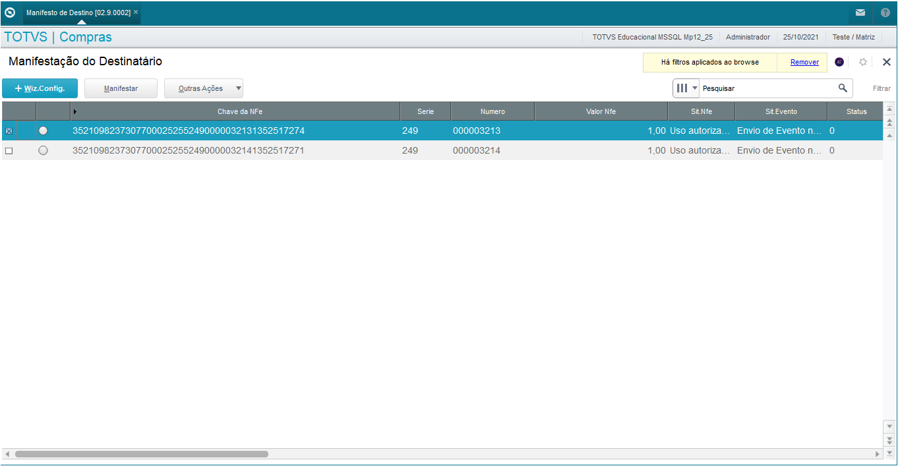Open the help question mark icon
Viewport: 898px width, 466px height.
pos(885,13)
